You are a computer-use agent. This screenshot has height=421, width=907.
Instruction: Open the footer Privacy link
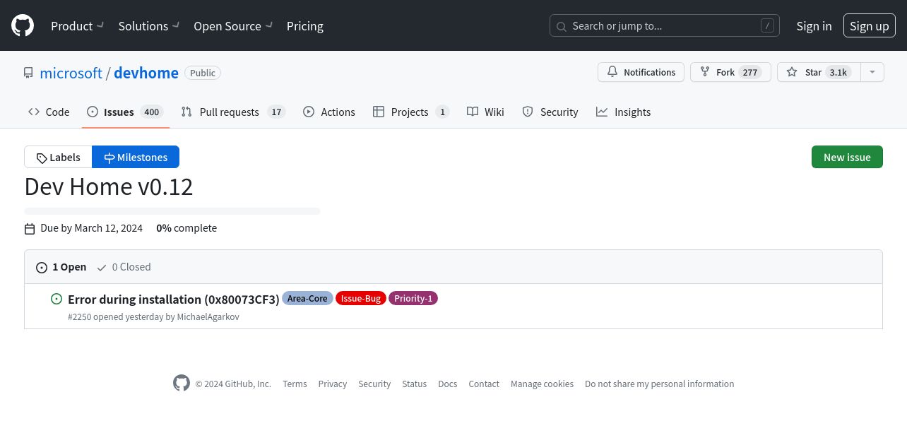pyautogui.click(x=333, y=384)
